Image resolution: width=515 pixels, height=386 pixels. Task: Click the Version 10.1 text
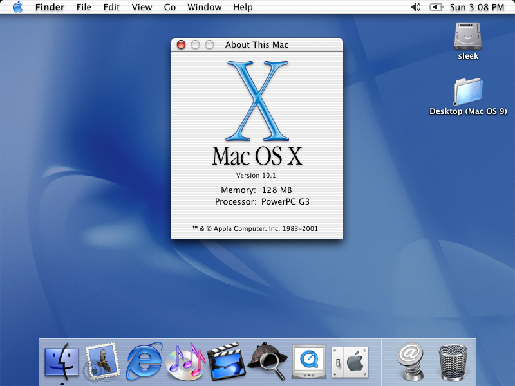[x=256, y=175]
